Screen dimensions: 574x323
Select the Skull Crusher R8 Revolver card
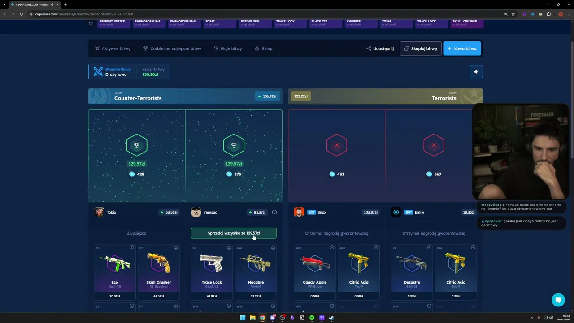pyautogui.click(x=159, y=272)
